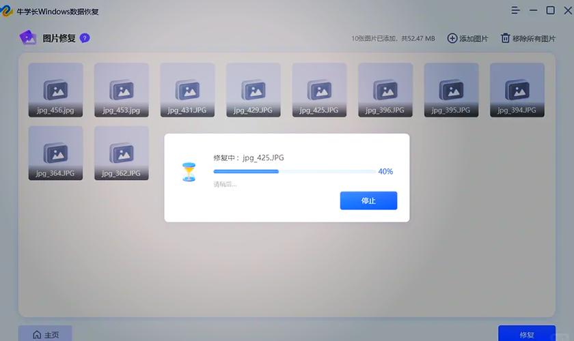The width and height of the screenshot is (574, 341).
Task: Go to the home page (主页) button
Action: (x=45, y=334)
